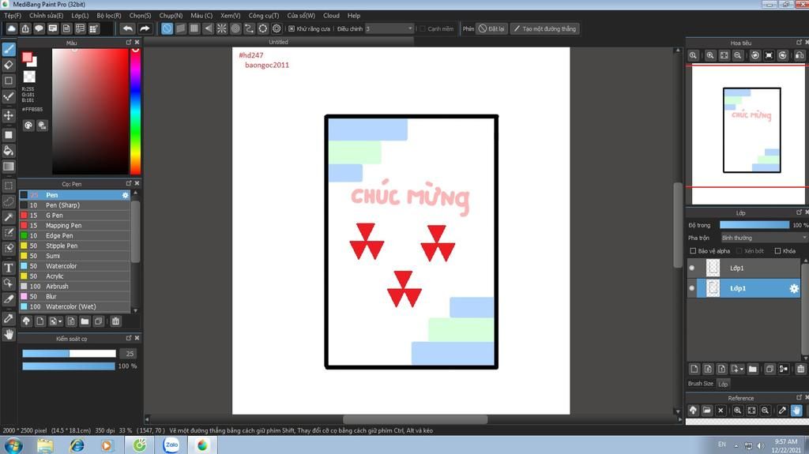The width and height of the screenshot is (809, 454).
Task: Open the Tệp(F) menu
Action: tap(13, 16)
